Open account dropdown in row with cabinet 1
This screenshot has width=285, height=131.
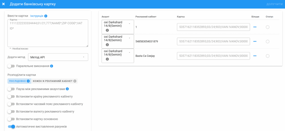point(118,27)
